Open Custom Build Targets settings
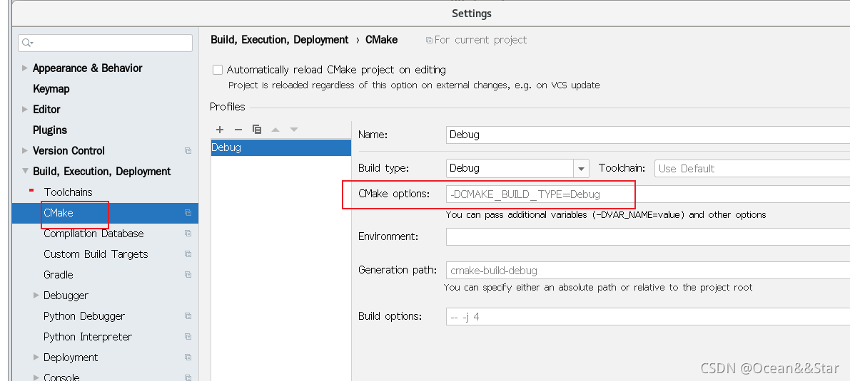The width and height of the screenshot is (850, 381). 96,254
